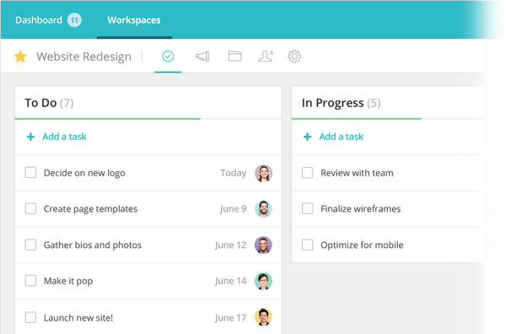Click assignee avatar for Decide on new logo
The height and width of the screenshot is (334, 506).
click(263, 173)
